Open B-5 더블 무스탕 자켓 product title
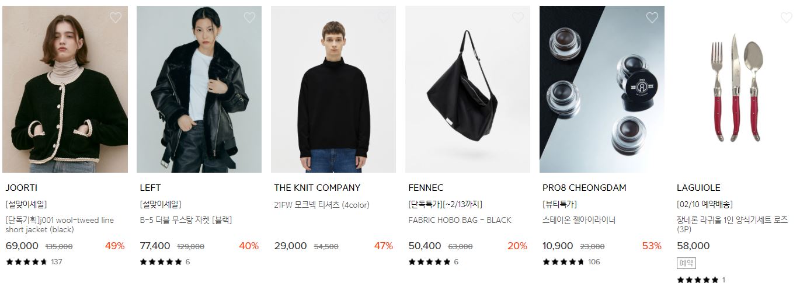The height and width of the screenshot is (283, 800). tap(186, 220)
